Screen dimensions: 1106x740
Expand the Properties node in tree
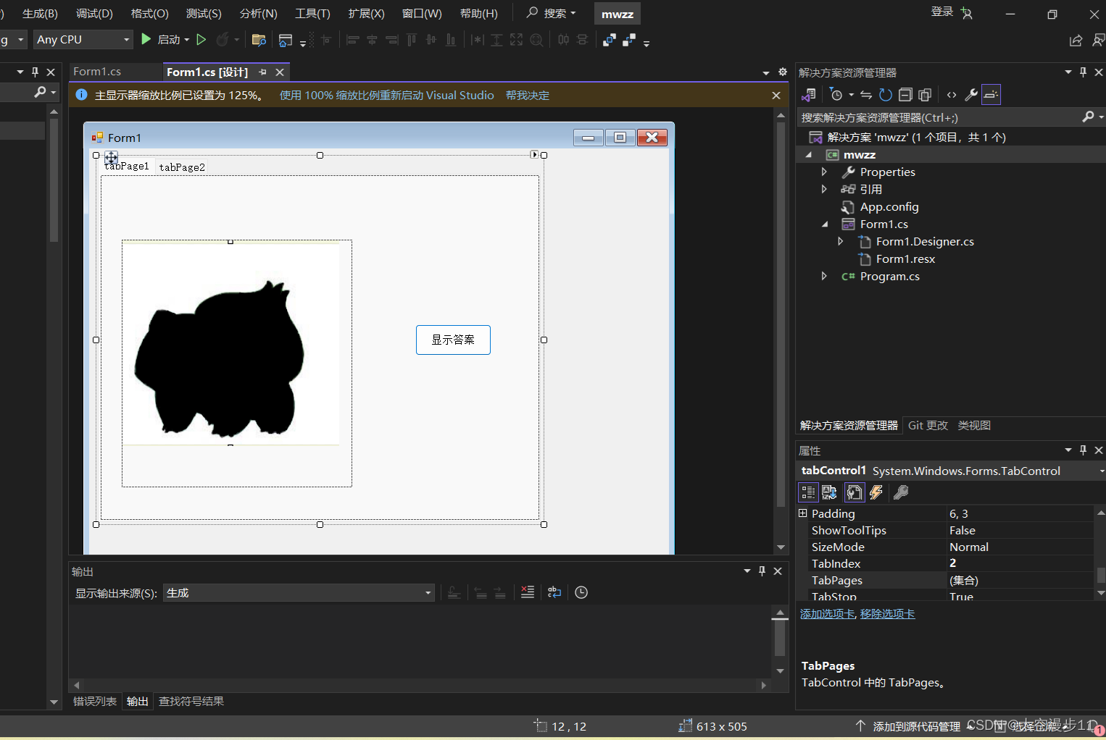coord(824,172)
